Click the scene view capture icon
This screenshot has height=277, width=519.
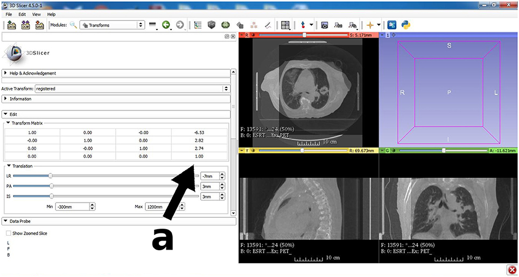point(338,25)
